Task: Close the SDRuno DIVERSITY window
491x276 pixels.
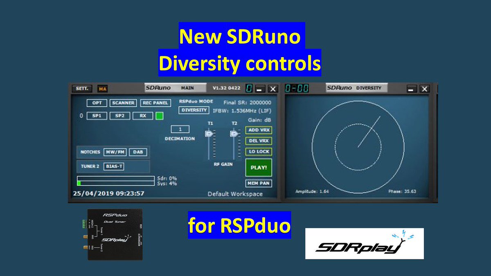Action: 424,89
